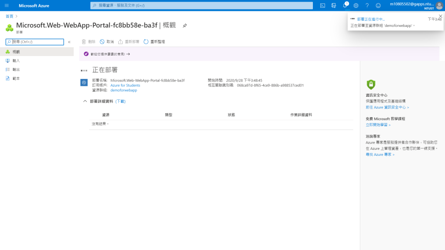Open Azure for Students subscription link

click(125, 86)
